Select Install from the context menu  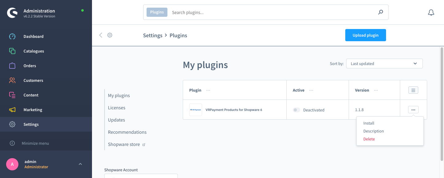369,123
